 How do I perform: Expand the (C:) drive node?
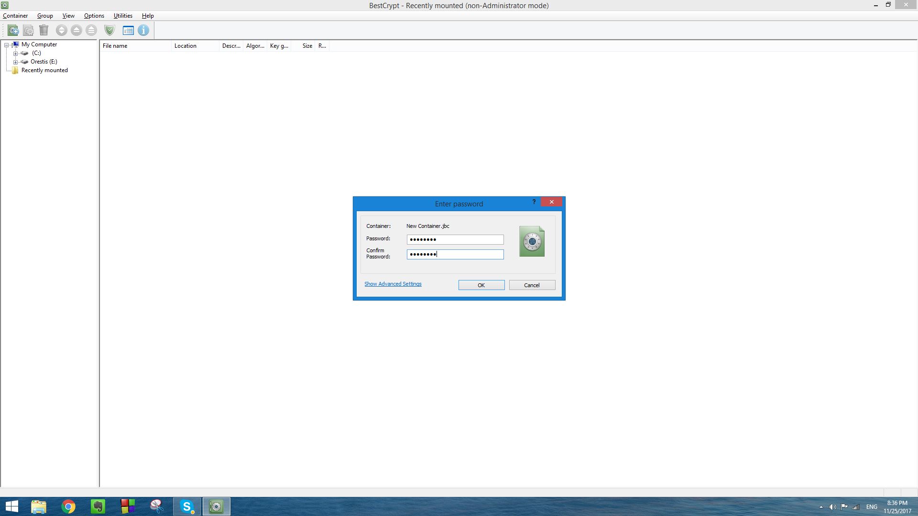click(15, 54)
